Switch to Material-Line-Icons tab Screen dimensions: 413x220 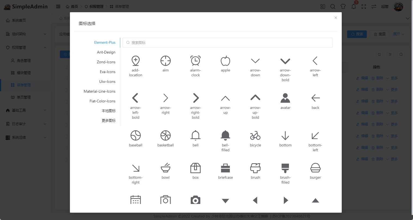pyautogui.click(x=99, y=91)
